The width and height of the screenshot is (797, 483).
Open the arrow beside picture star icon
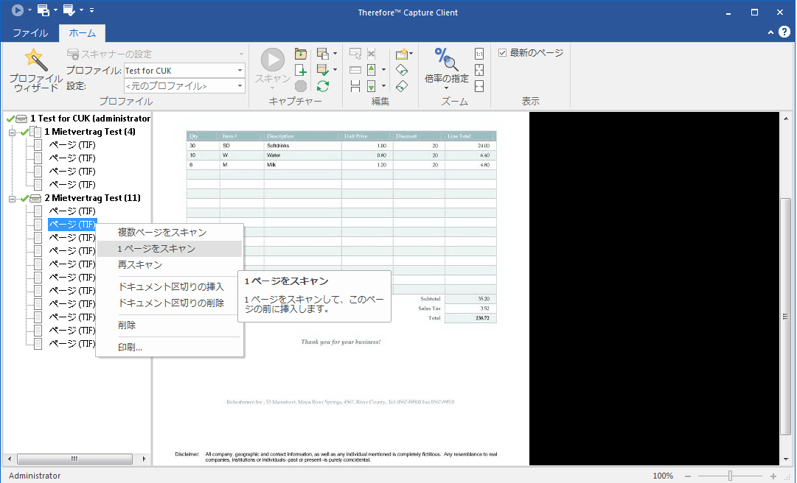point(411,53)
